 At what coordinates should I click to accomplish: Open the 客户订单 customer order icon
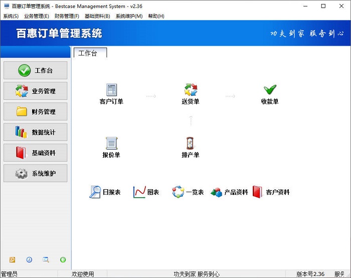[x=111, y=90]
